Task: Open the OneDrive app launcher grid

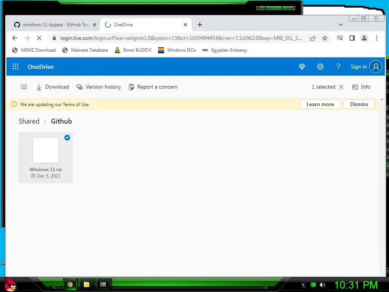Action: pyautogui.click(x=15, y=67)
